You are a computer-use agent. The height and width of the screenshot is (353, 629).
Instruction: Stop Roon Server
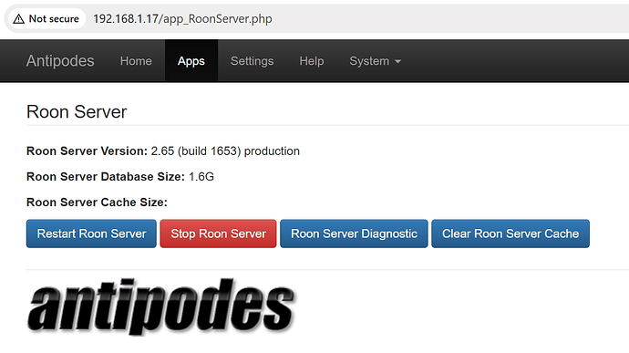click(x=218, y=234)
